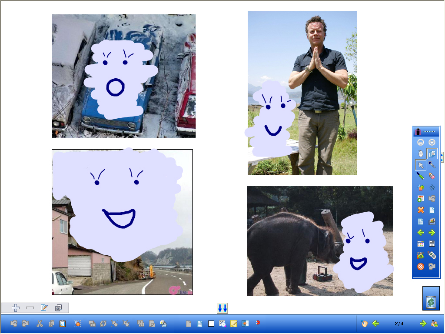Toggle the white square background button
Screen dimensions: 445x334
pos(211,324)
